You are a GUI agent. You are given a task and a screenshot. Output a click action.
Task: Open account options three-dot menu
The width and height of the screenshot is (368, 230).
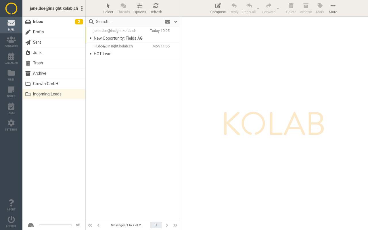coord(82,8)
